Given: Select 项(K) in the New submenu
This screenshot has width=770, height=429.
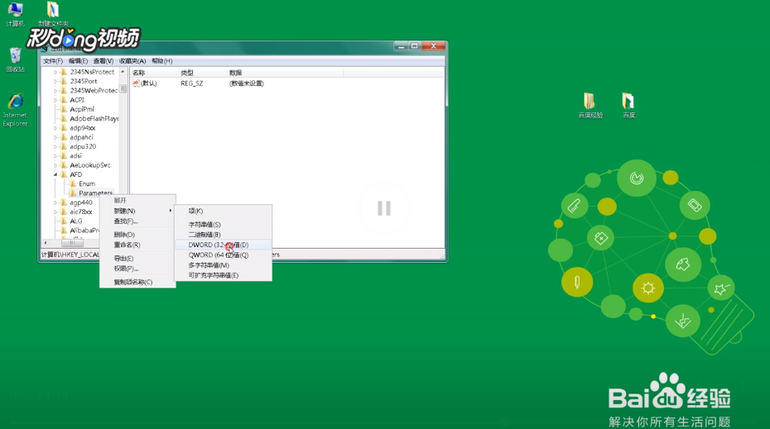Looking at the screenshot, I should pyautogui.click(x=223, y=211).
